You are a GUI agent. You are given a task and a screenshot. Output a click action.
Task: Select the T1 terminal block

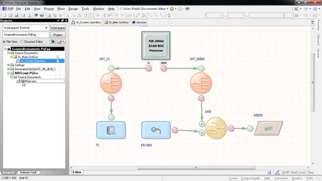coord(111,130)
